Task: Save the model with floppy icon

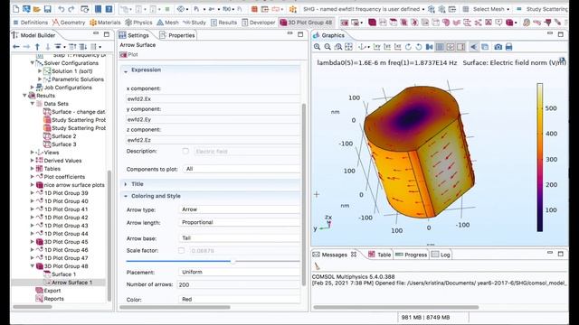Action: click(x=48, y=9)
